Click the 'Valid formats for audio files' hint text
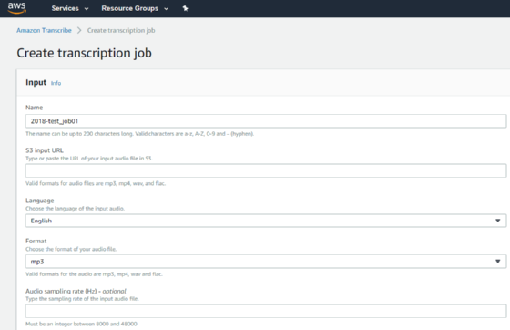 point(96,183)
